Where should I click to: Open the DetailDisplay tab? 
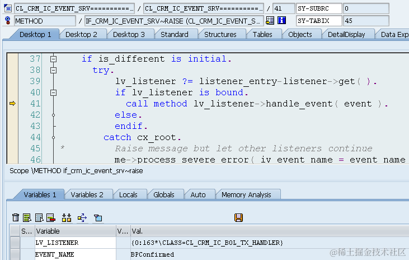(x=346, y=35)
